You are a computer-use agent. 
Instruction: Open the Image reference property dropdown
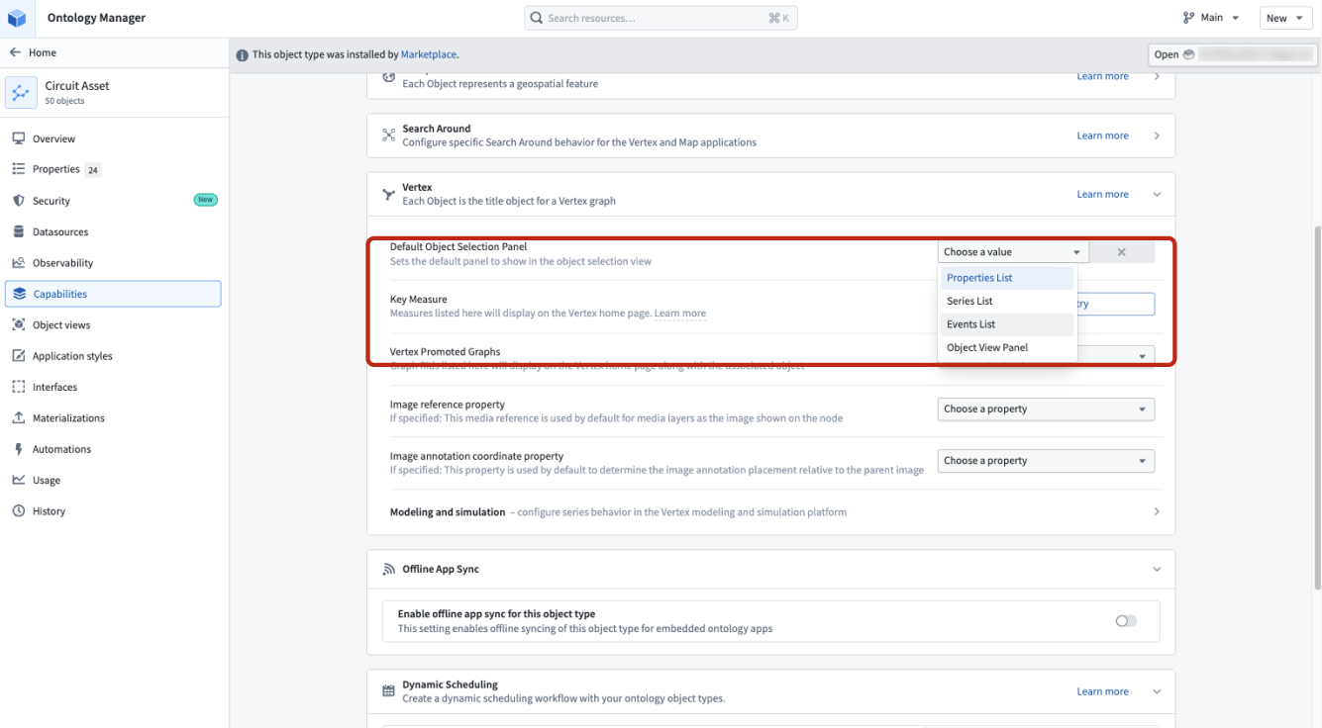tap(1046, 409)
